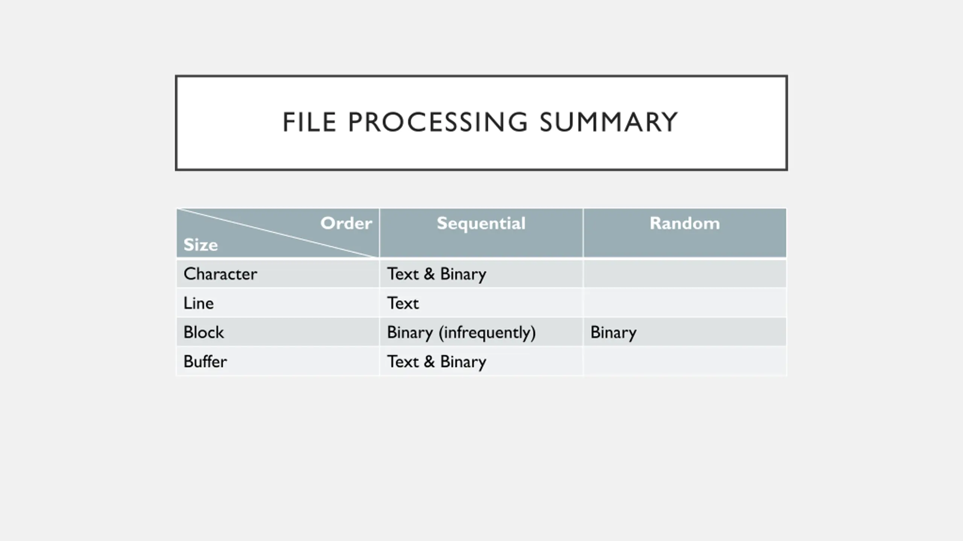Click the Random column header
Viewport: 963px width, 541px height.
[685, 223]
